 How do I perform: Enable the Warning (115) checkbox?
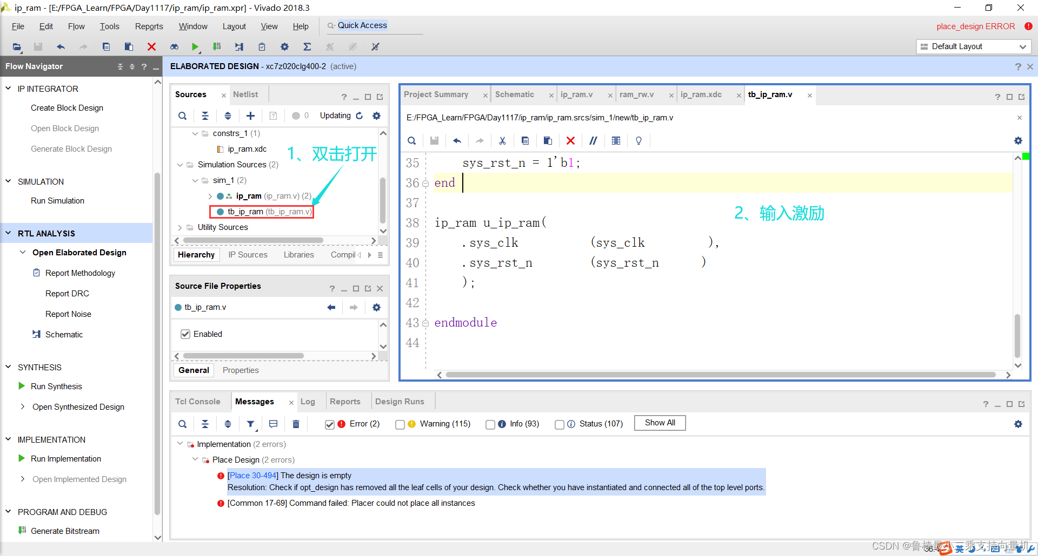pos(400,424)
